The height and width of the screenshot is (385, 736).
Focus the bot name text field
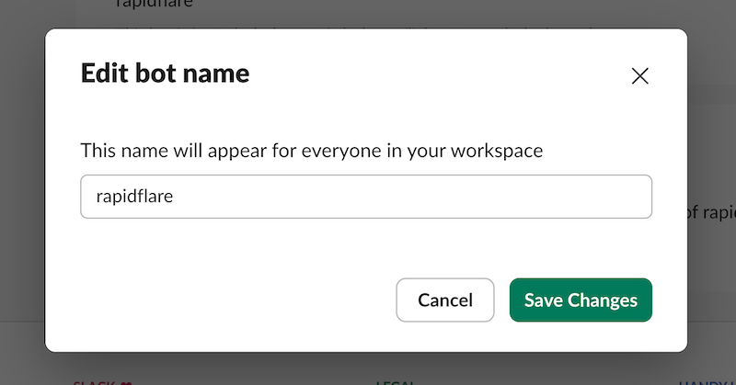pos(366,197)
